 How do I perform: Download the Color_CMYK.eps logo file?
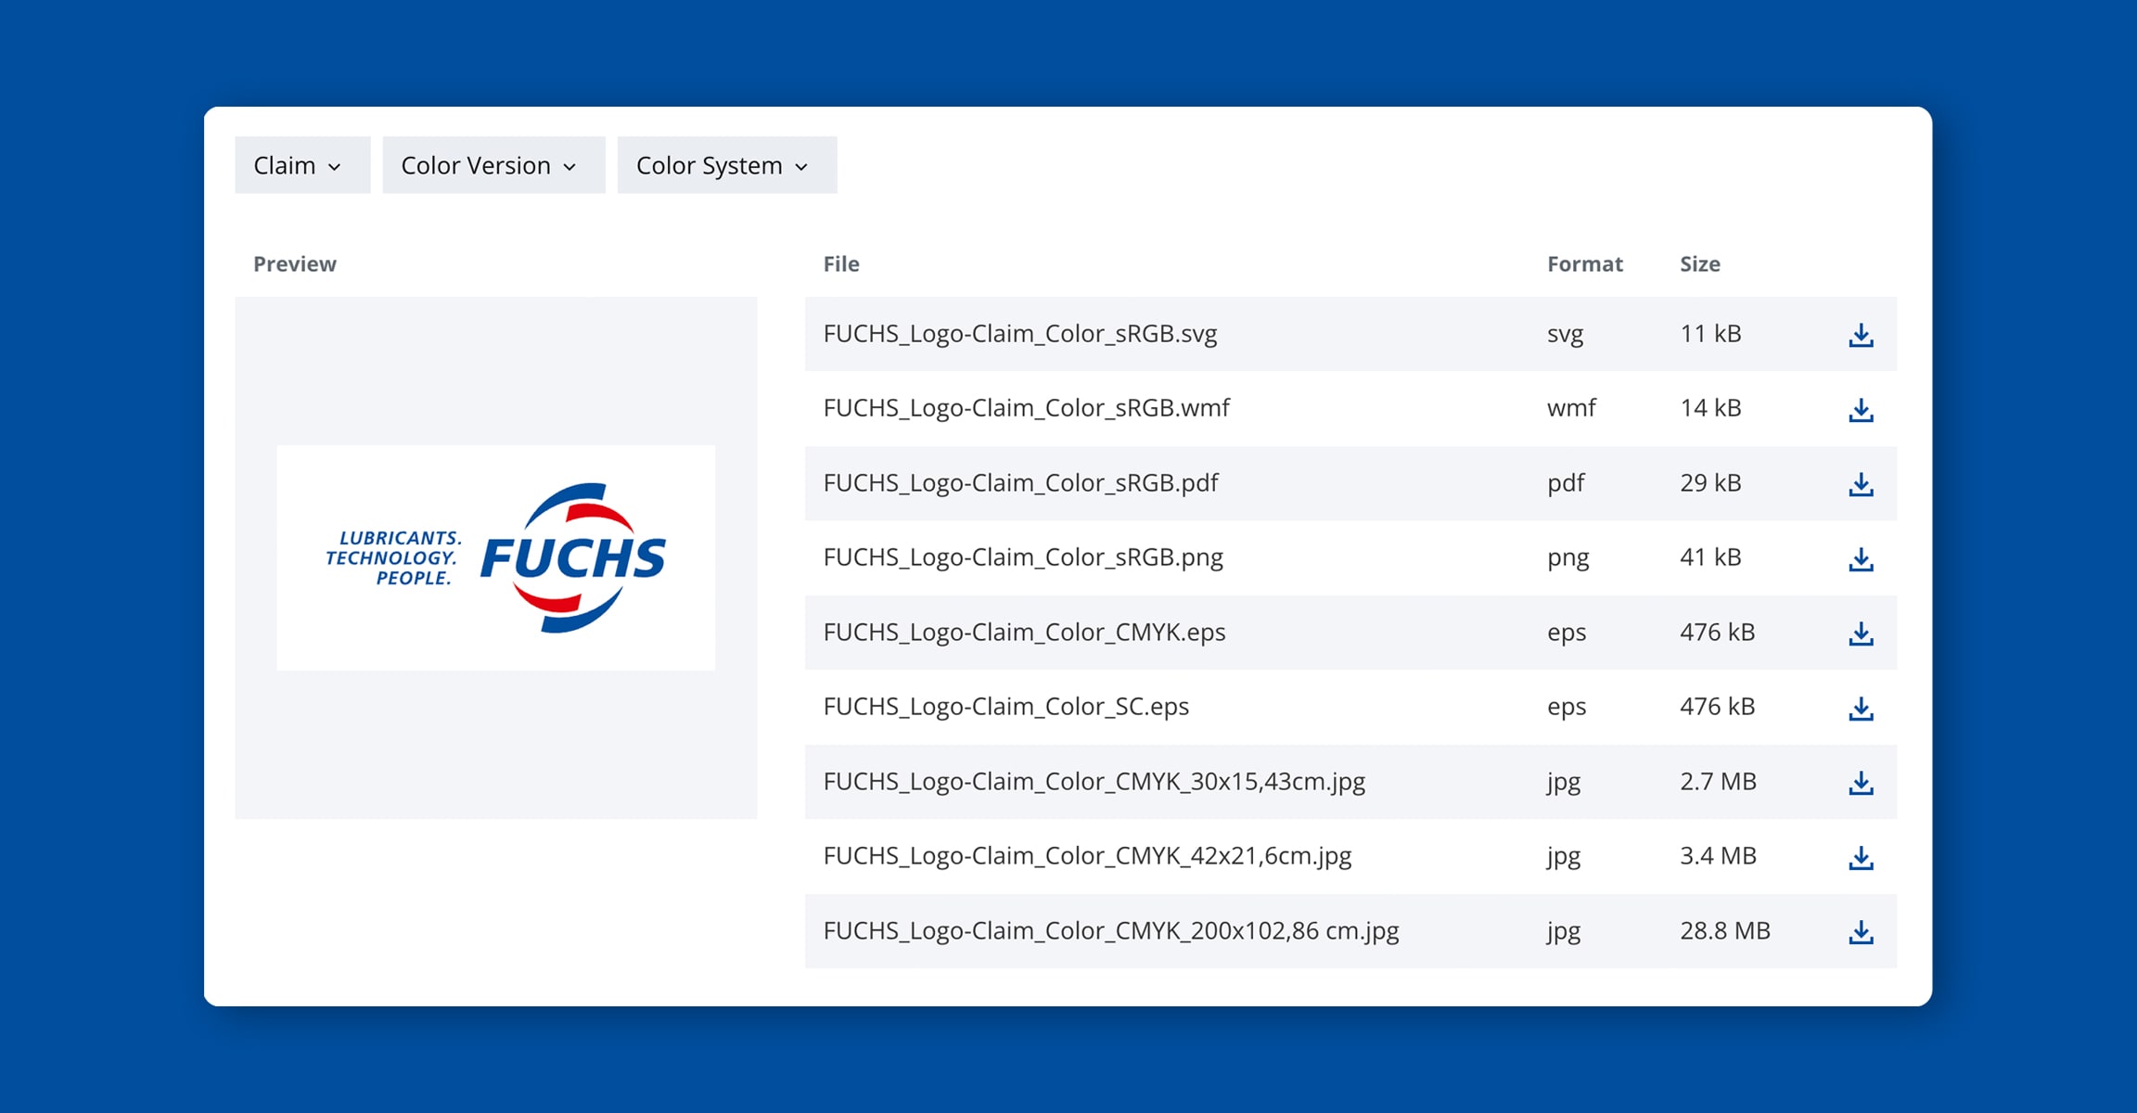click(1861, 633)
